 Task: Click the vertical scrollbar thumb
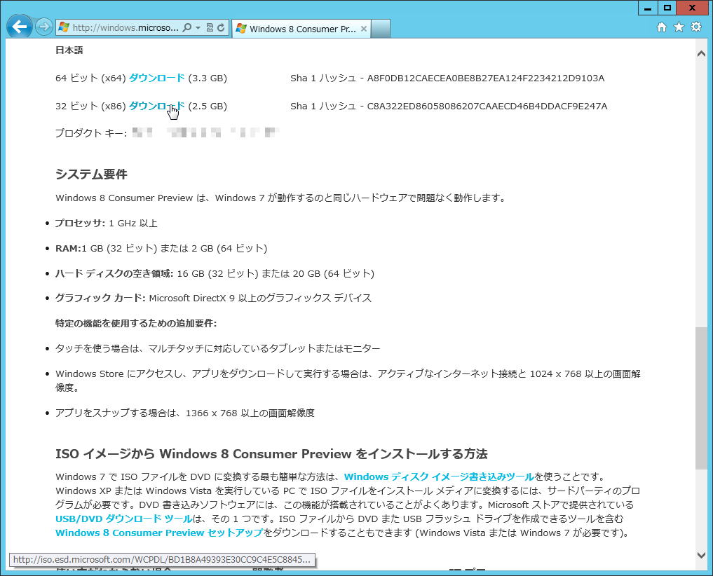[x=701, y=398]
